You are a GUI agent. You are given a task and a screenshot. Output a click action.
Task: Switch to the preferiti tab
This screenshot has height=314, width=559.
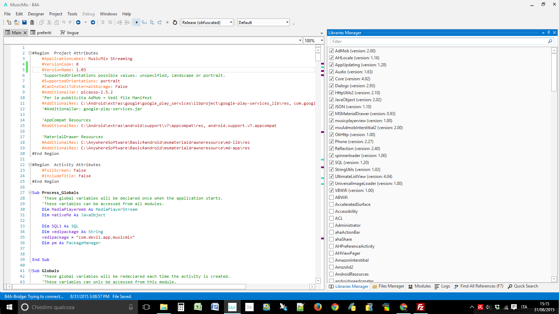pos(41,33)
